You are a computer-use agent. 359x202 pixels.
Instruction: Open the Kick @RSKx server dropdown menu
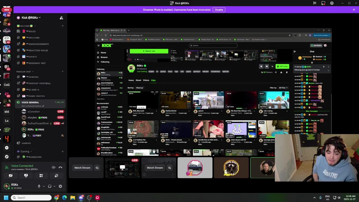point(31,18)
